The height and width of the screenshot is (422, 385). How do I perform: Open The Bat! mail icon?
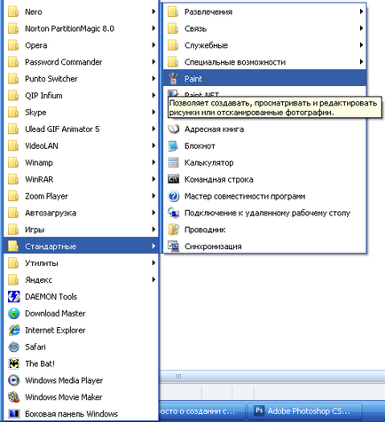(13, 363)
